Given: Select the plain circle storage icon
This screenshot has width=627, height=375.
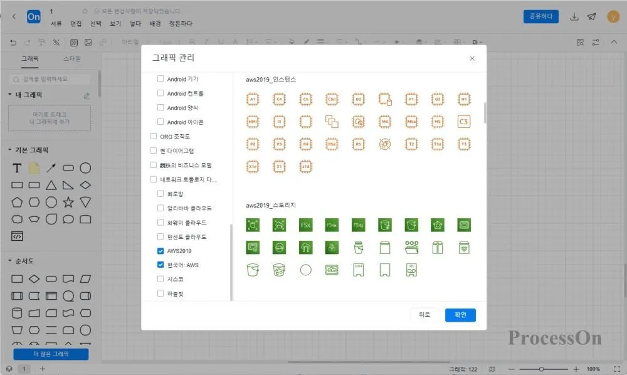Looking at the screenshot, I should pyautogui.click(x=305, y=270).
